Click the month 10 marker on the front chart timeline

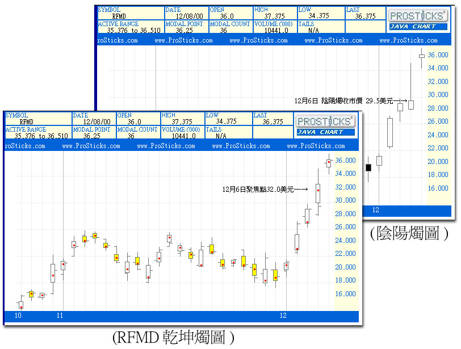point(18,315)
